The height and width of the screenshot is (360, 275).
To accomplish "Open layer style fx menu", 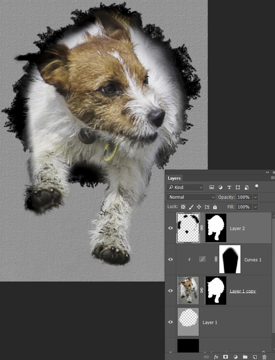I will [x=216, y=357].
